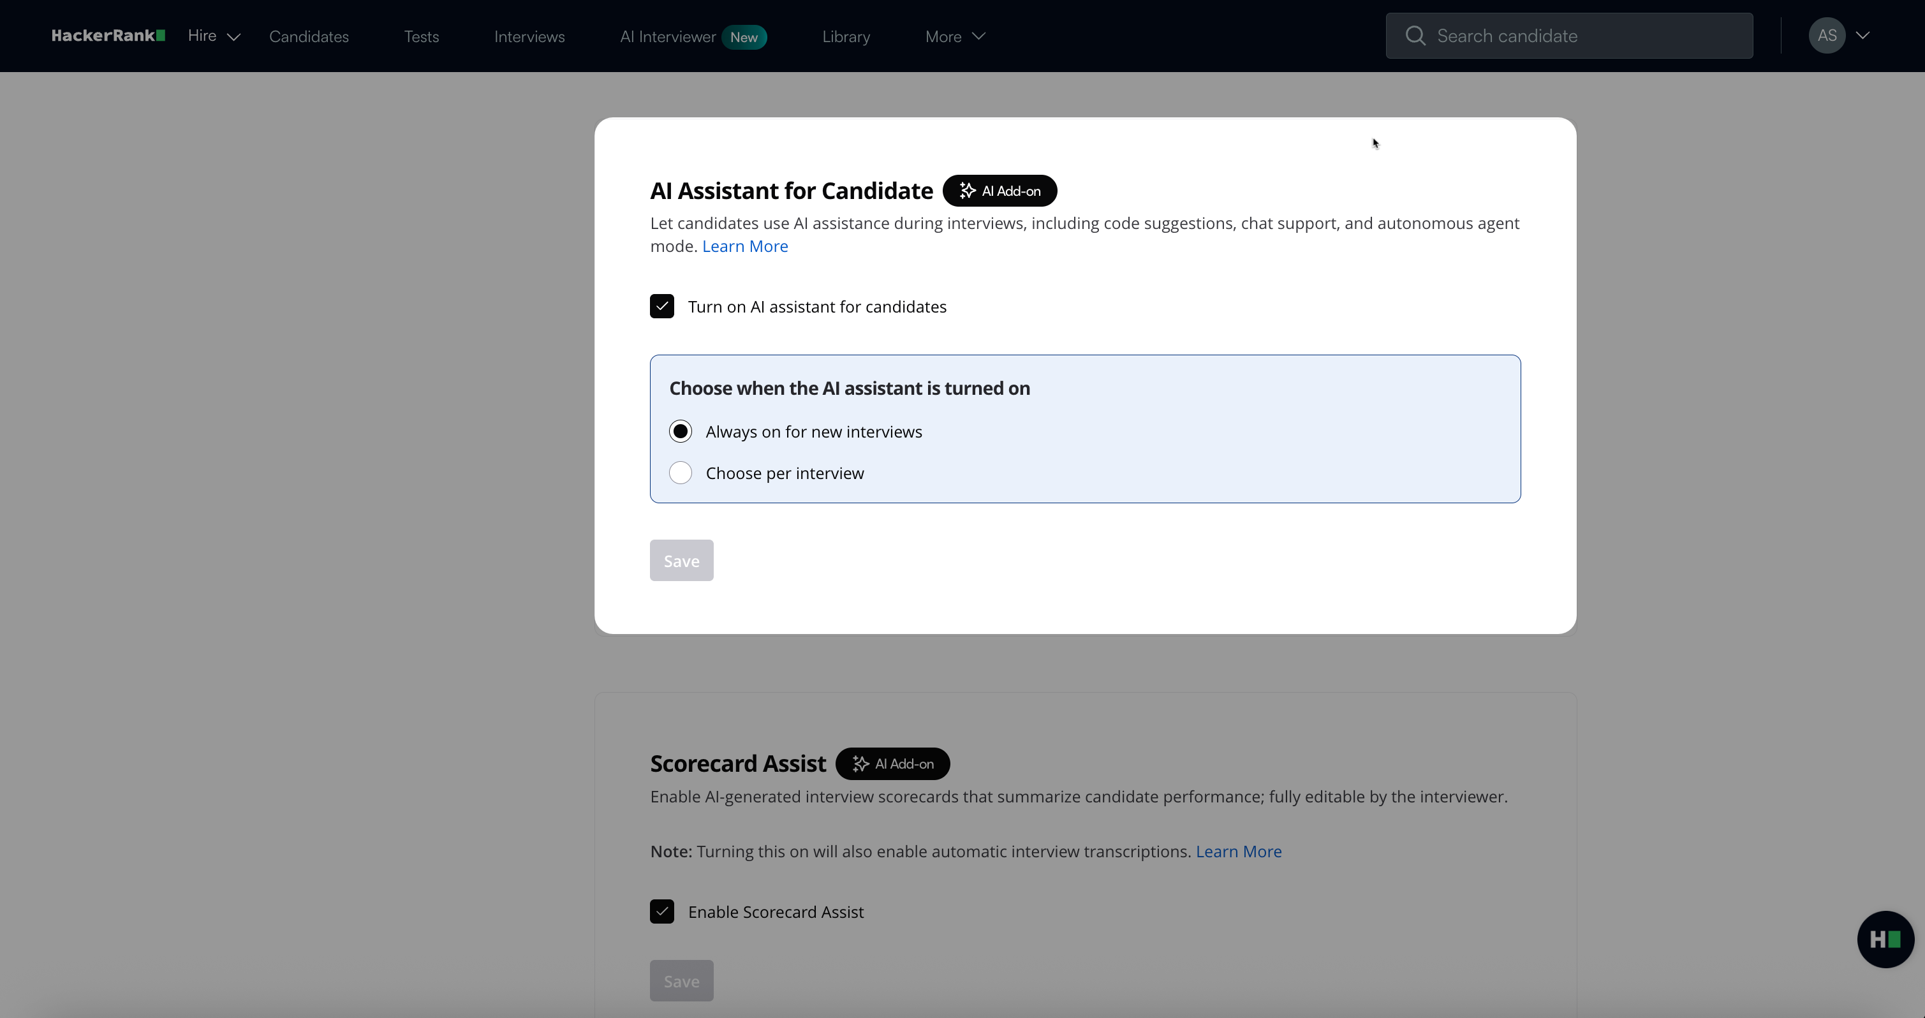Click Learn More under AI Assistant description
Screen dimensions: 1925x1018
[744, 246]
